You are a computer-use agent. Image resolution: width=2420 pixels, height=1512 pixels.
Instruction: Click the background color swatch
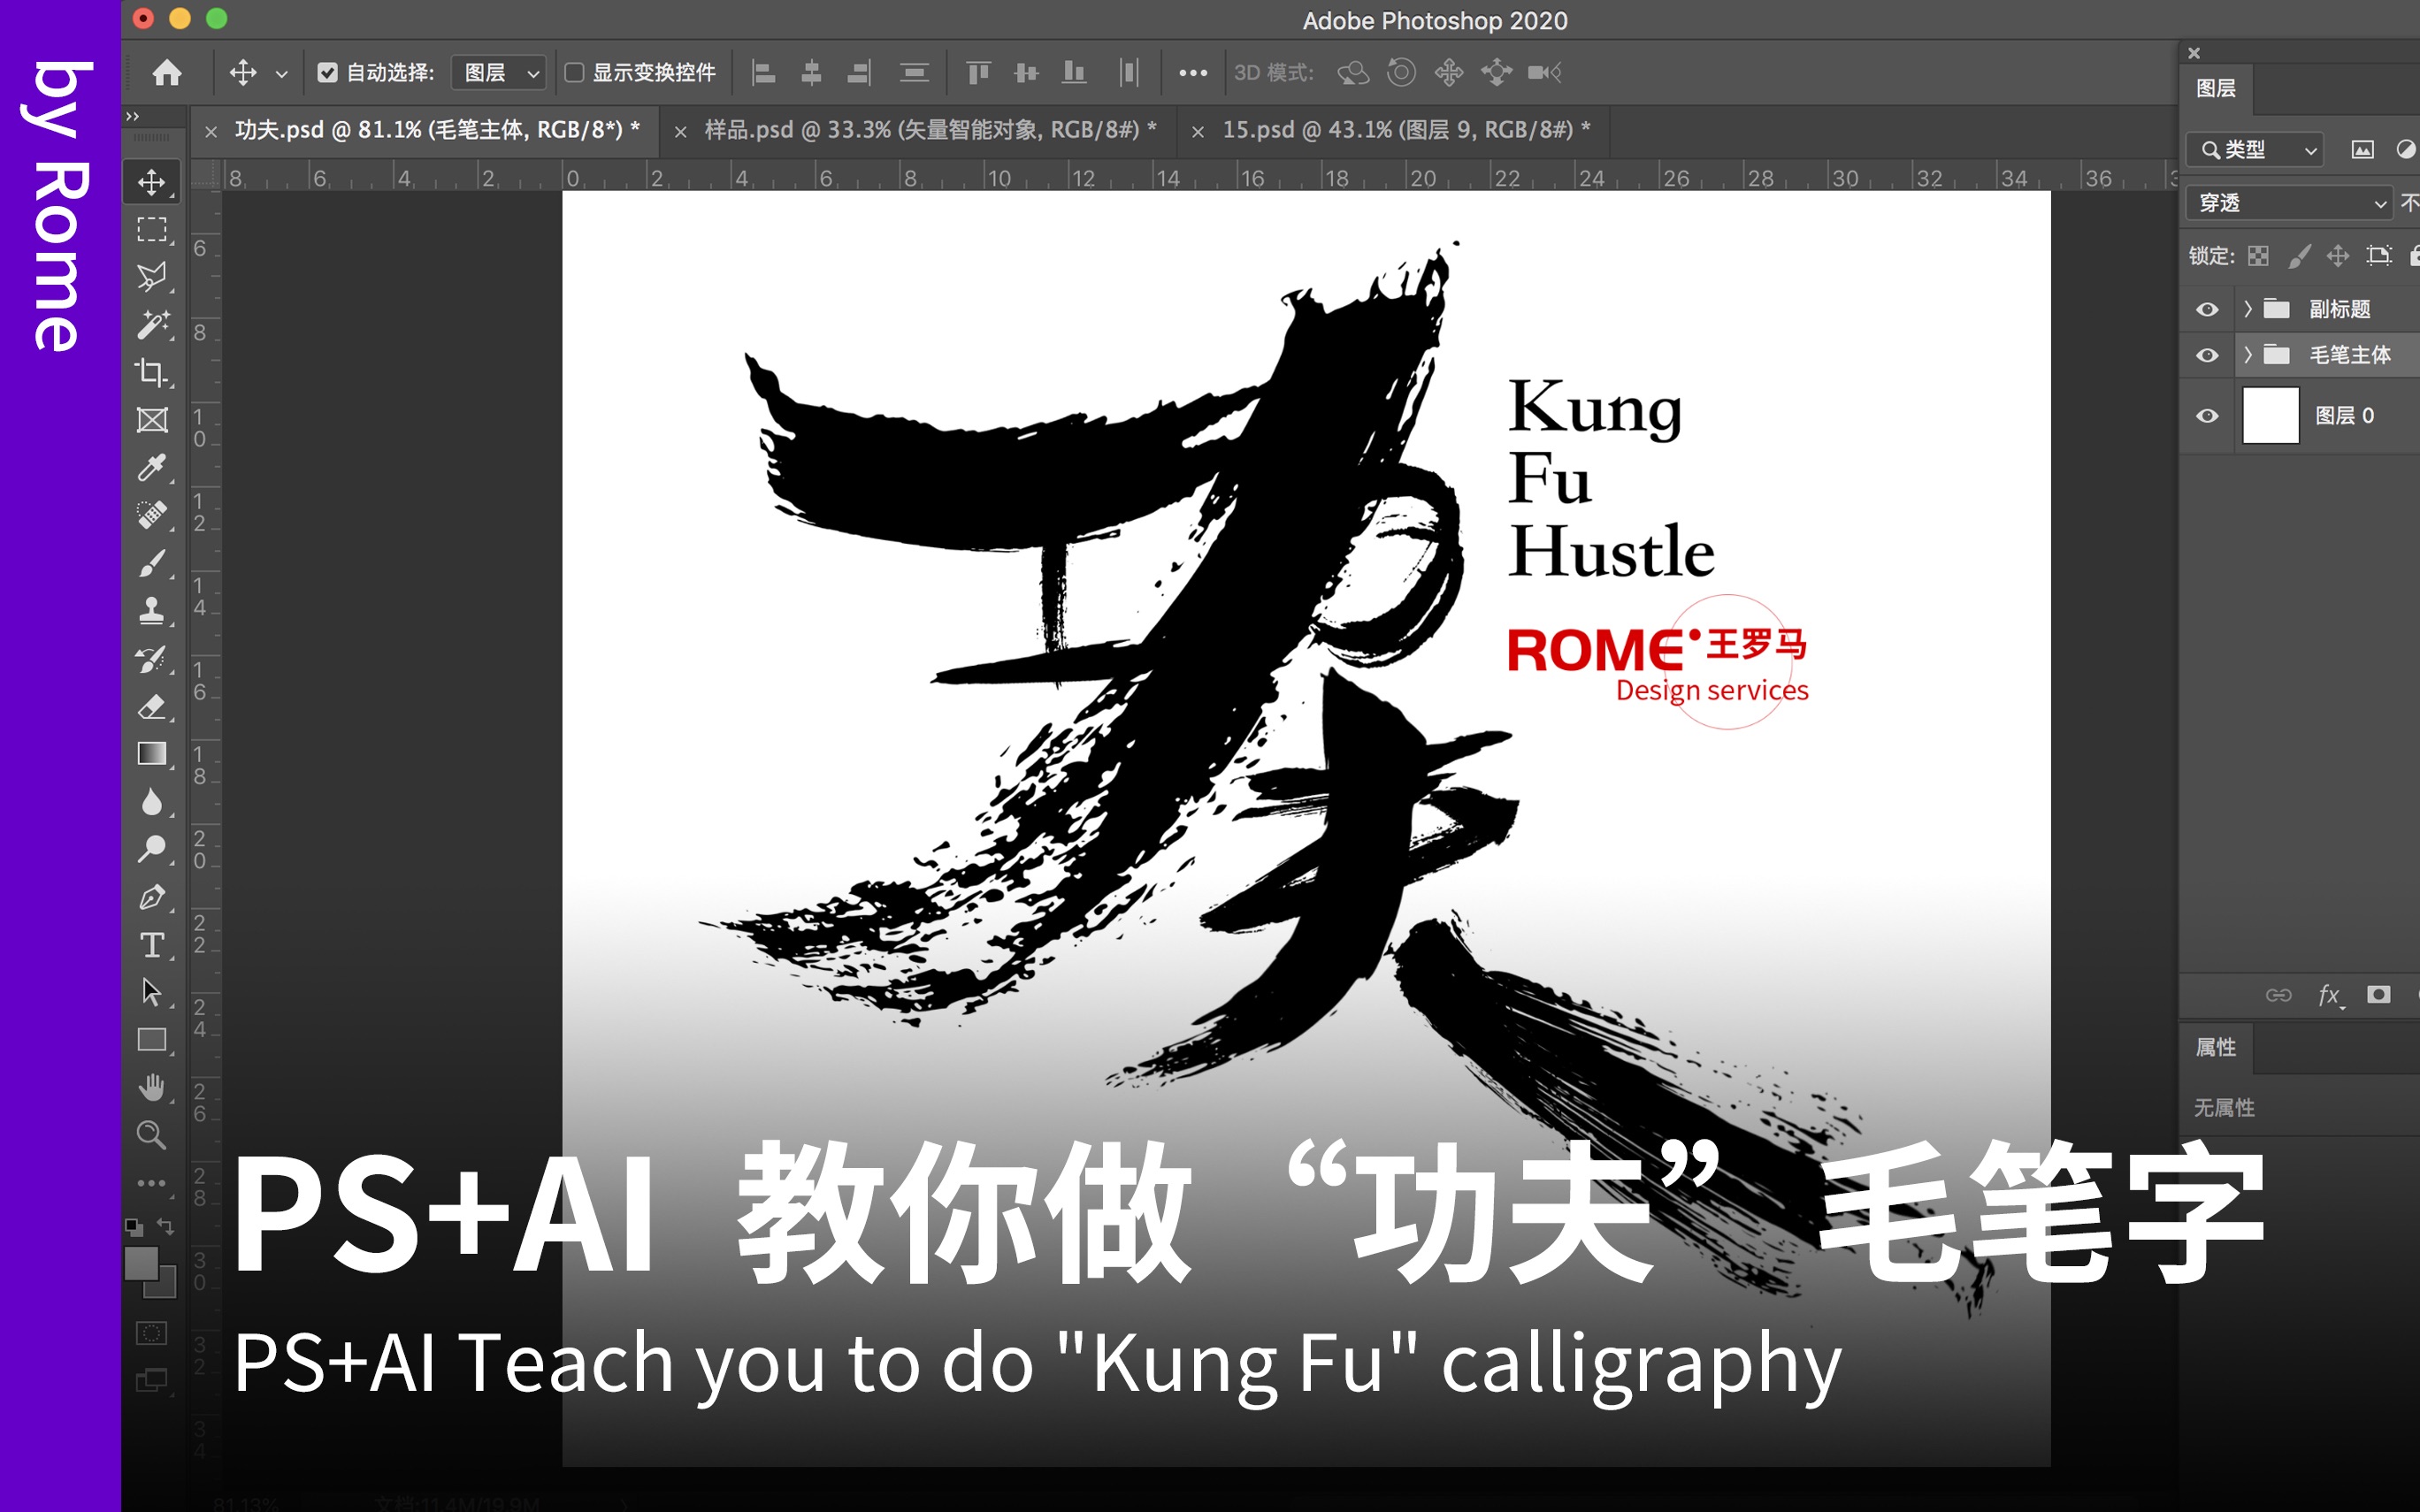click(x=166, y=1288)
